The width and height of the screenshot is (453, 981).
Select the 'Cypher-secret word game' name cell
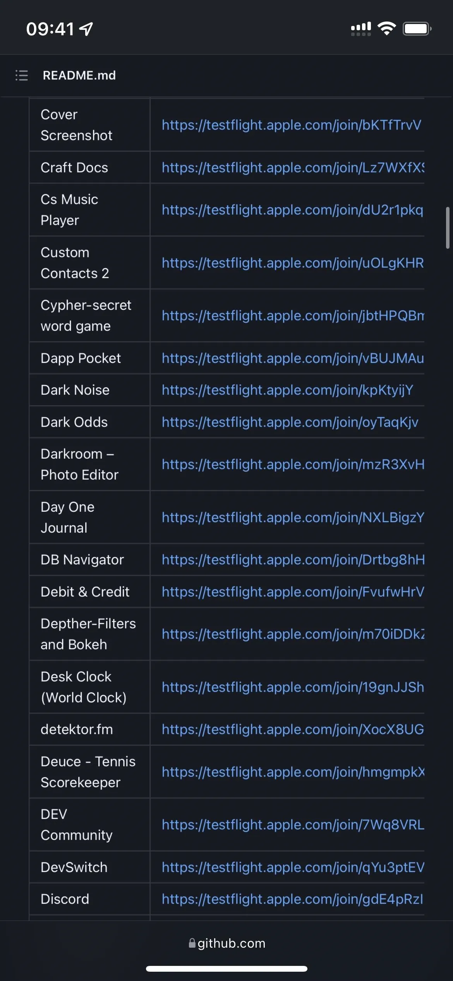click(x=89, y=316)
